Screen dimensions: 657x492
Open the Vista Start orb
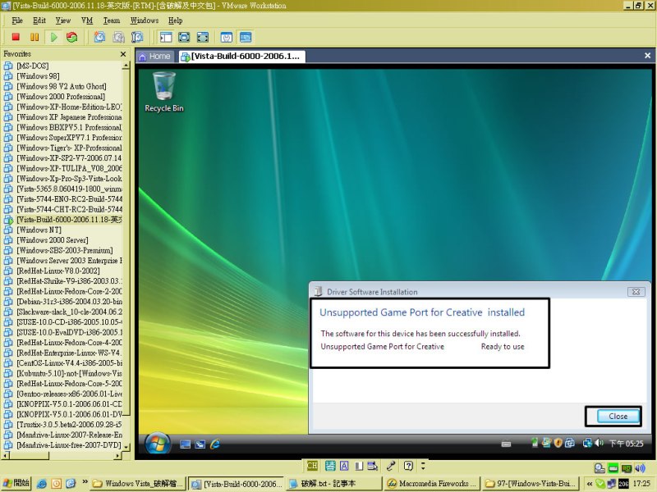point(158,444)
